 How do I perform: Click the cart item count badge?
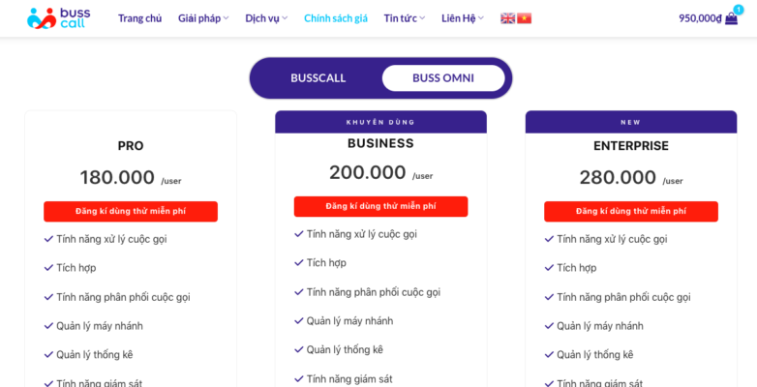click(x=739, y=10)
